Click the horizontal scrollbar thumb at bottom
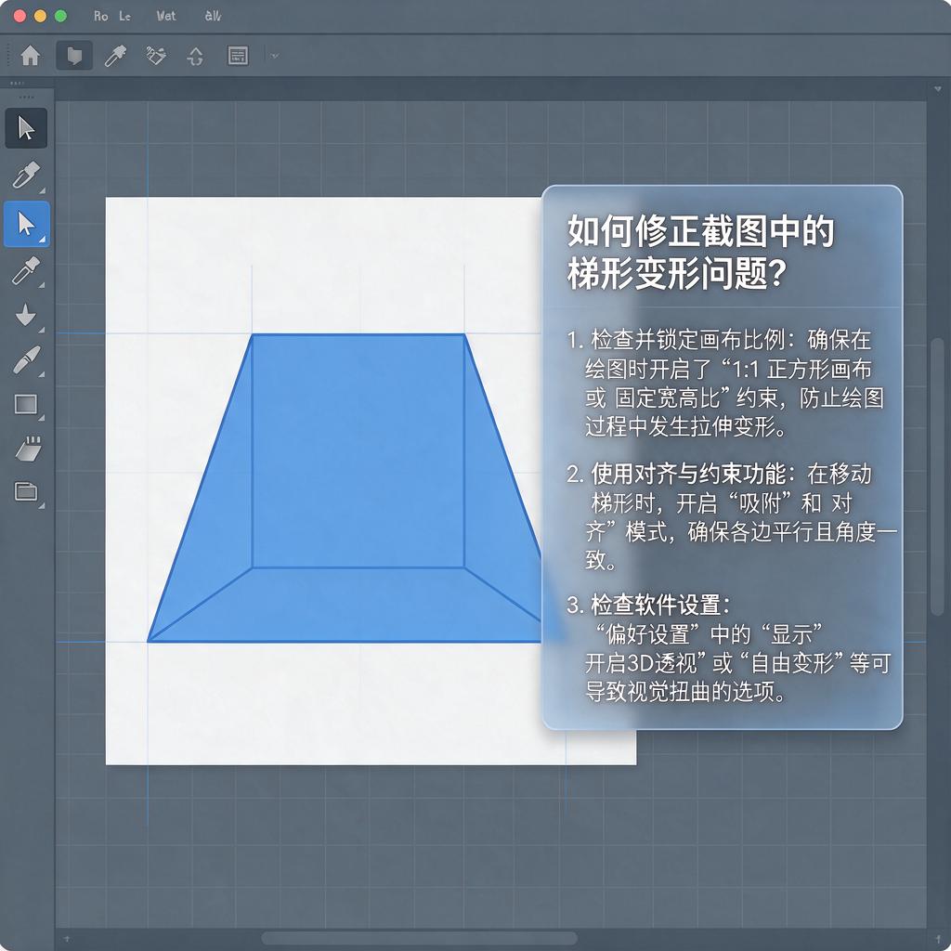This screenshot has width=951, height=951. 419,938
